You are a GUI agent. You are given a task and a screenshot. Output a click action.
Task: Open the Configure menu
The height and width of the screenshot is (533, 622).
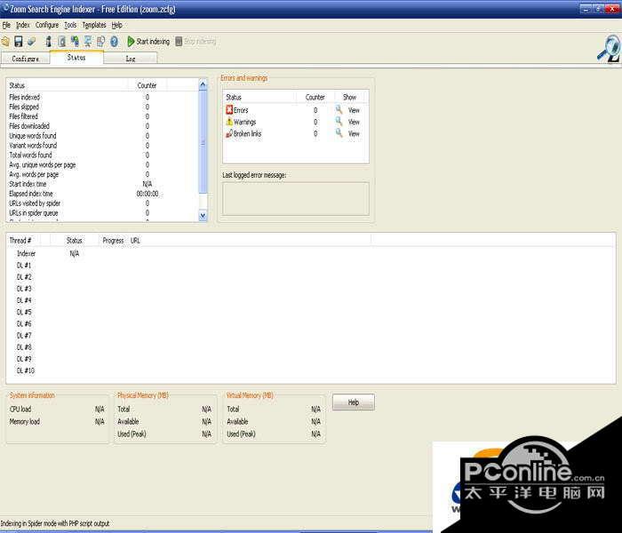pyautogui.click(x=47, y=25)
